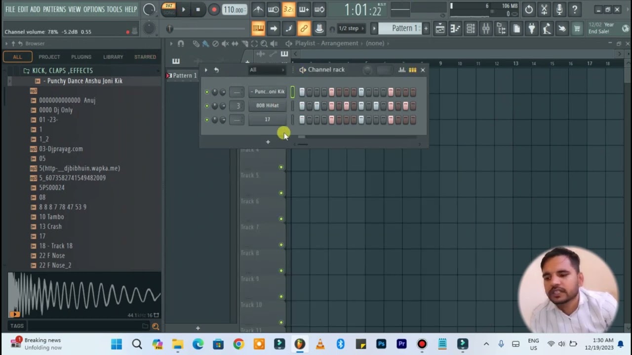Toggle first step of Punc..oni Kik row
This screenshot has height=355, width=632.
coord(302,92)
